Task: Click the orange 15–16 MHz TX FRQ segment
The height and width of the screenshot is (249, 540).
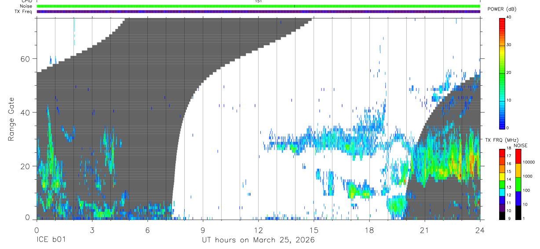Action: point(502,168)
